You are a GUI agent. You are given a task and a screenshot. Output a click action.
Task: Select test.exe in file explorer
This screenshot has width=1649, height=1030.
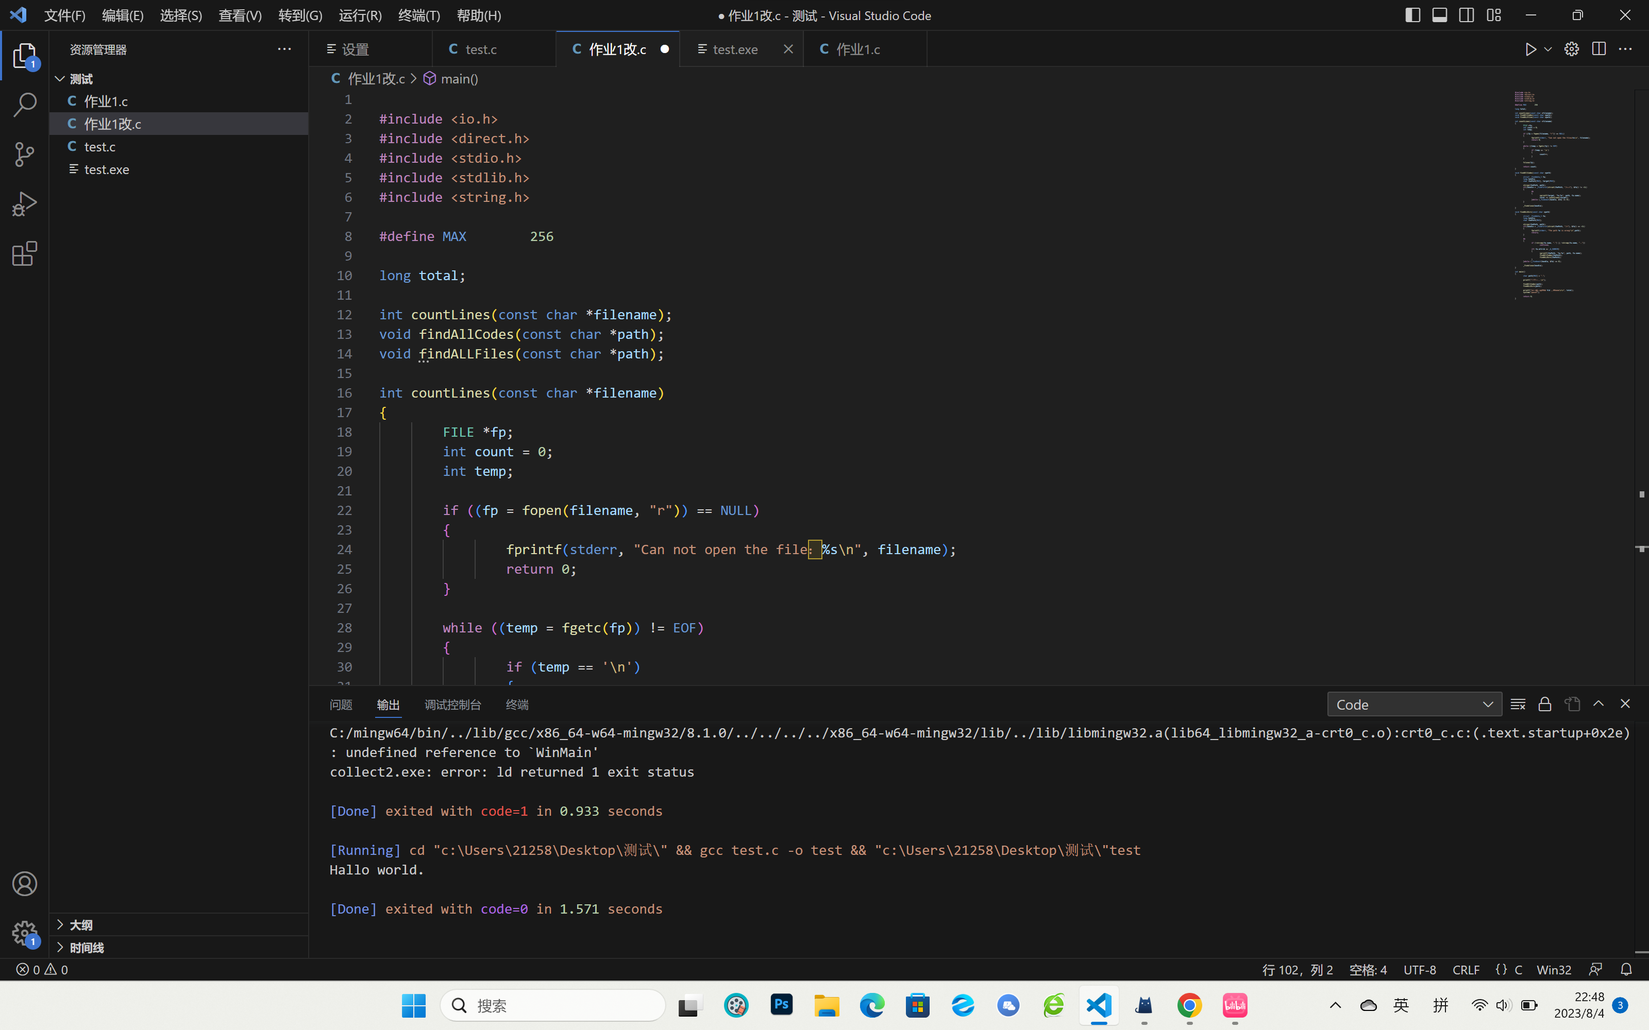[x=179, y=169]
